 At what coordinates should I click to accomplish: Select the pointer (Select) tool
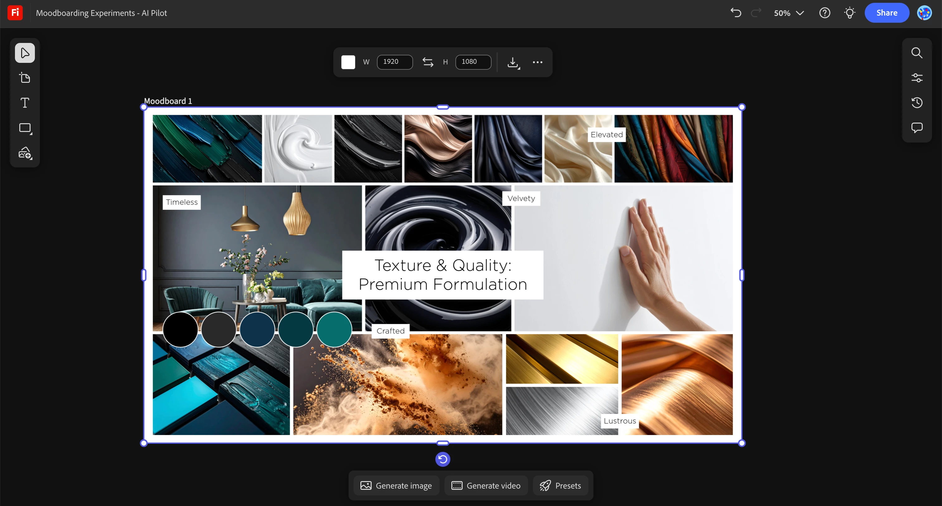(x=25, y=53)
